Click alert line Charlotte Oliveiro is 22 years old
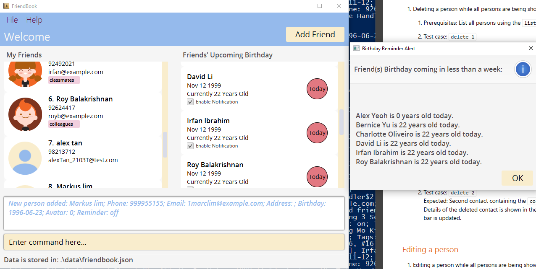 coord(419,134)
